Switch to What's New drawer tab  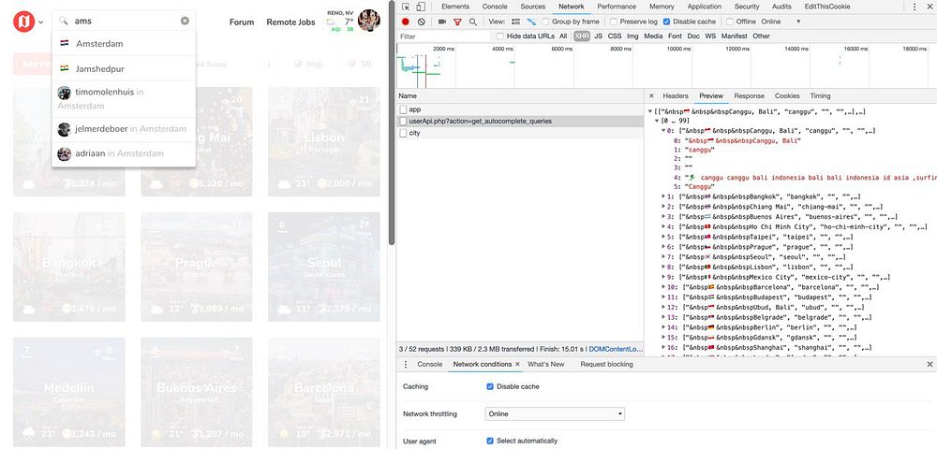pyautogui.click(x=545, y=364)
